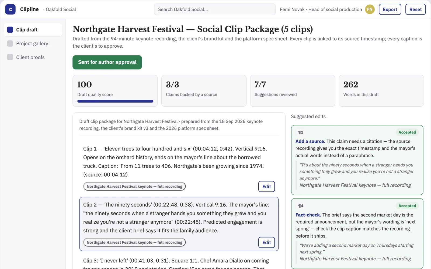Click the Clipline app name
Image resolution: width=431 pixels, height=269 pixels.
(x=29, y=9)
